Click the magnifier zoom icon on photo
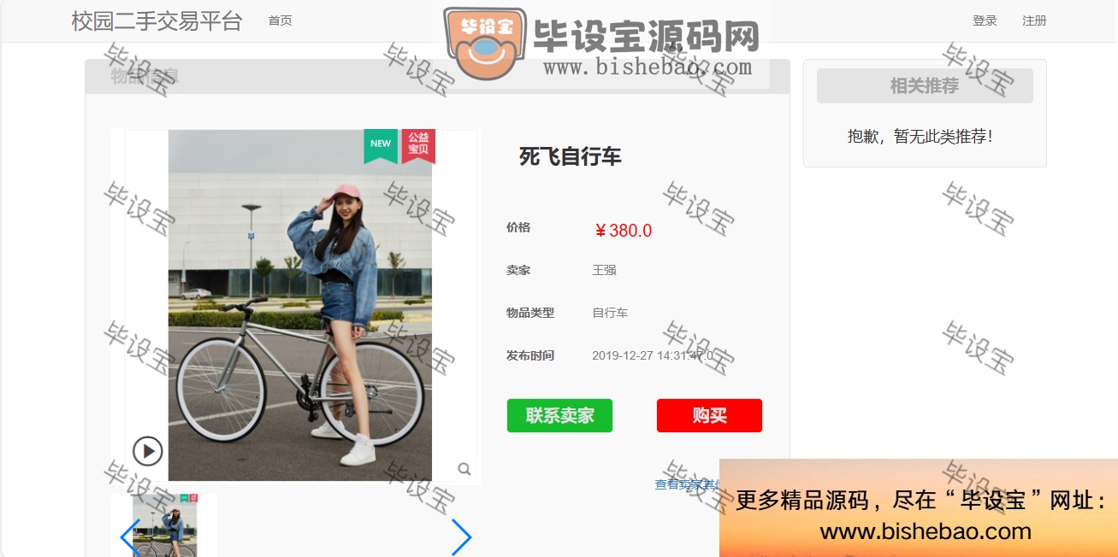Viewport: 1118px width, 557px height. coord(464,469)
